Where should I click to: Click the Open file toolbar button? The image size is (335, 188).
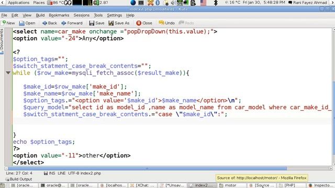27,23
